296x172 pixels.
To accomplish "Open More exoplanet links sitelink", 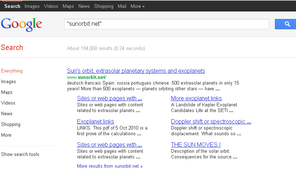I will (196, 98).
